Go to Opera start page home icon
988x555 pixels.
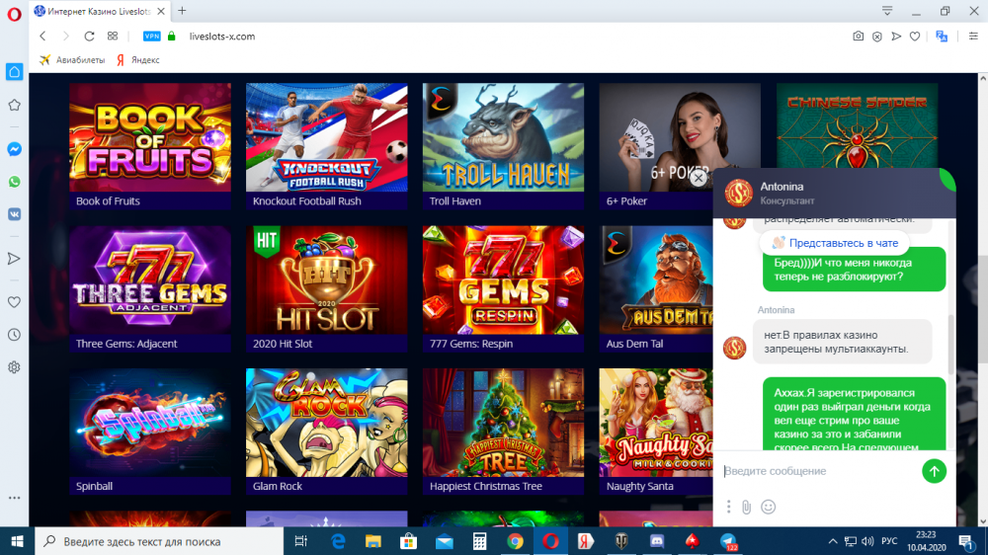14,72
